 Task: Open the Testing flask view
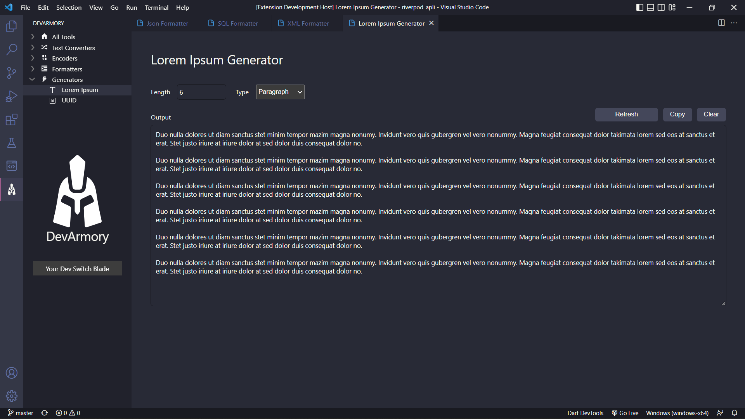click(x=12, y=143)
